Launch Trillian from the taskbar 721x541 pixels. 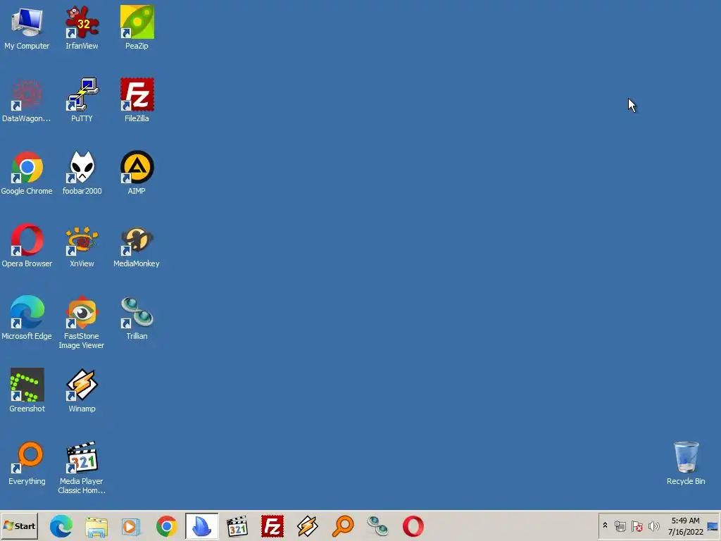tap(378, 526)
